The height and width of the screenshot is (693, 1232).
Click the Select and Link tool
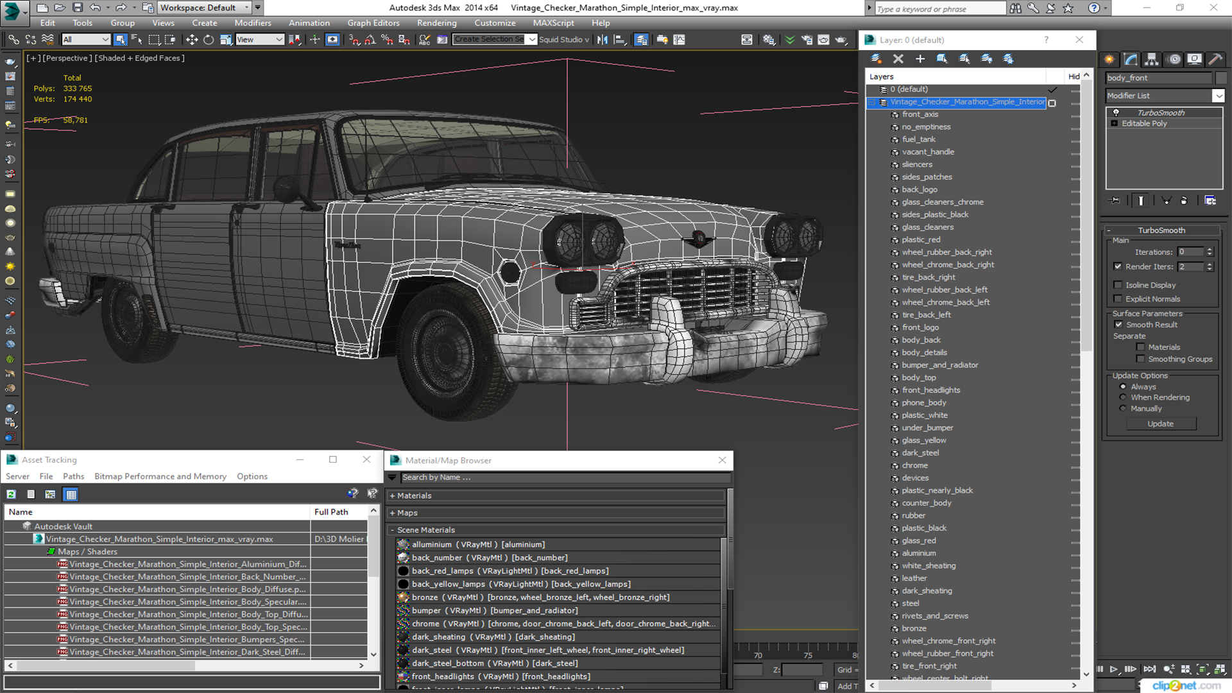pyautogui.click(x=13, y=40)
